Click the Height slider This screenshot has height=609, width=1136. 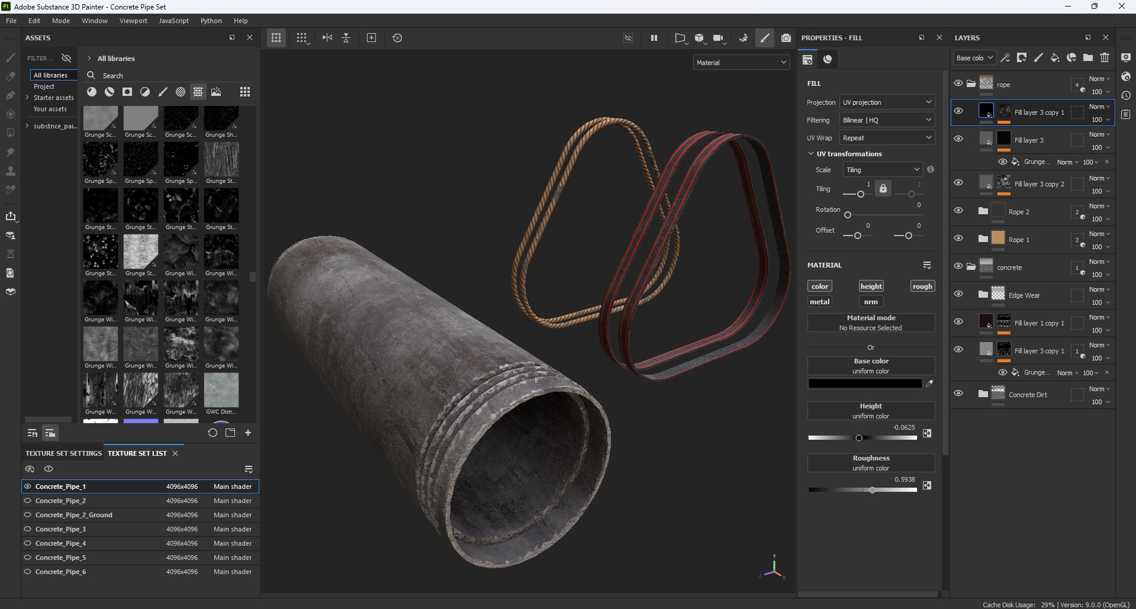coord(863,438)
